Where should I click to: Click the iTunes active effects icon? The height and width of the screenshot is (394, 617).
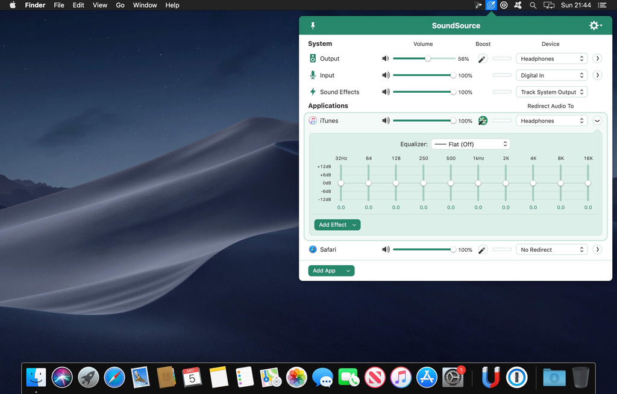tap(483, 121)
